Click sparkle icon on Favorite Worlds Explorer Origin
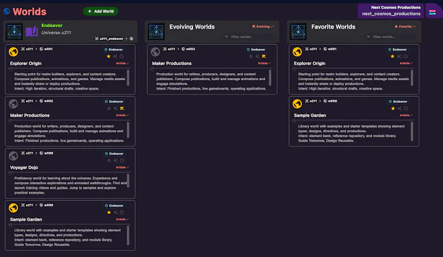This screenshot has width=443, height=257. coord(399,56)
